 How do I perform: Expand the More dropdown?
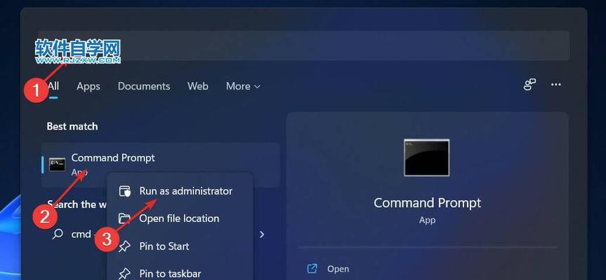pyautogui.click(x=243, y=86)
